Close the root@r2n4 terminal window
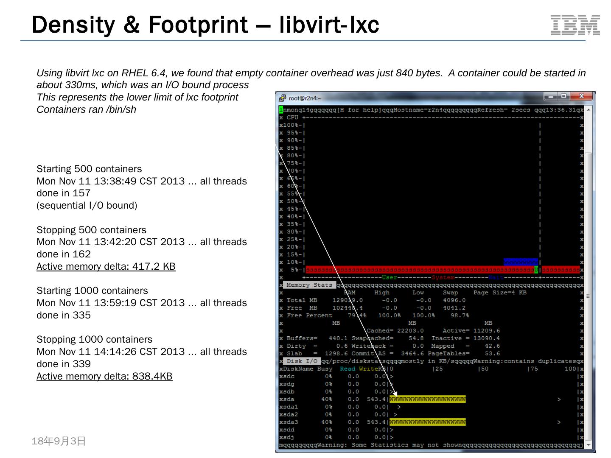611x458 pixels. point(581,96)
